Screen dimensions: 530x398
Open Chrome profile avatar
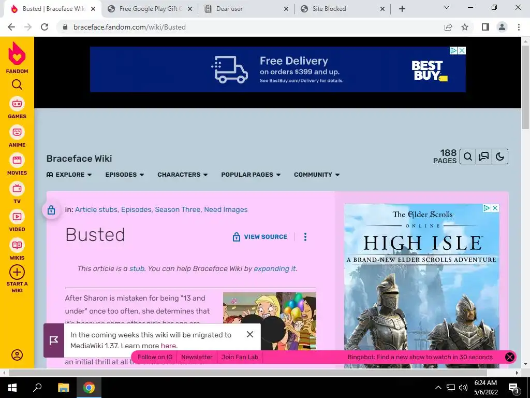click(x=502, y=27)
